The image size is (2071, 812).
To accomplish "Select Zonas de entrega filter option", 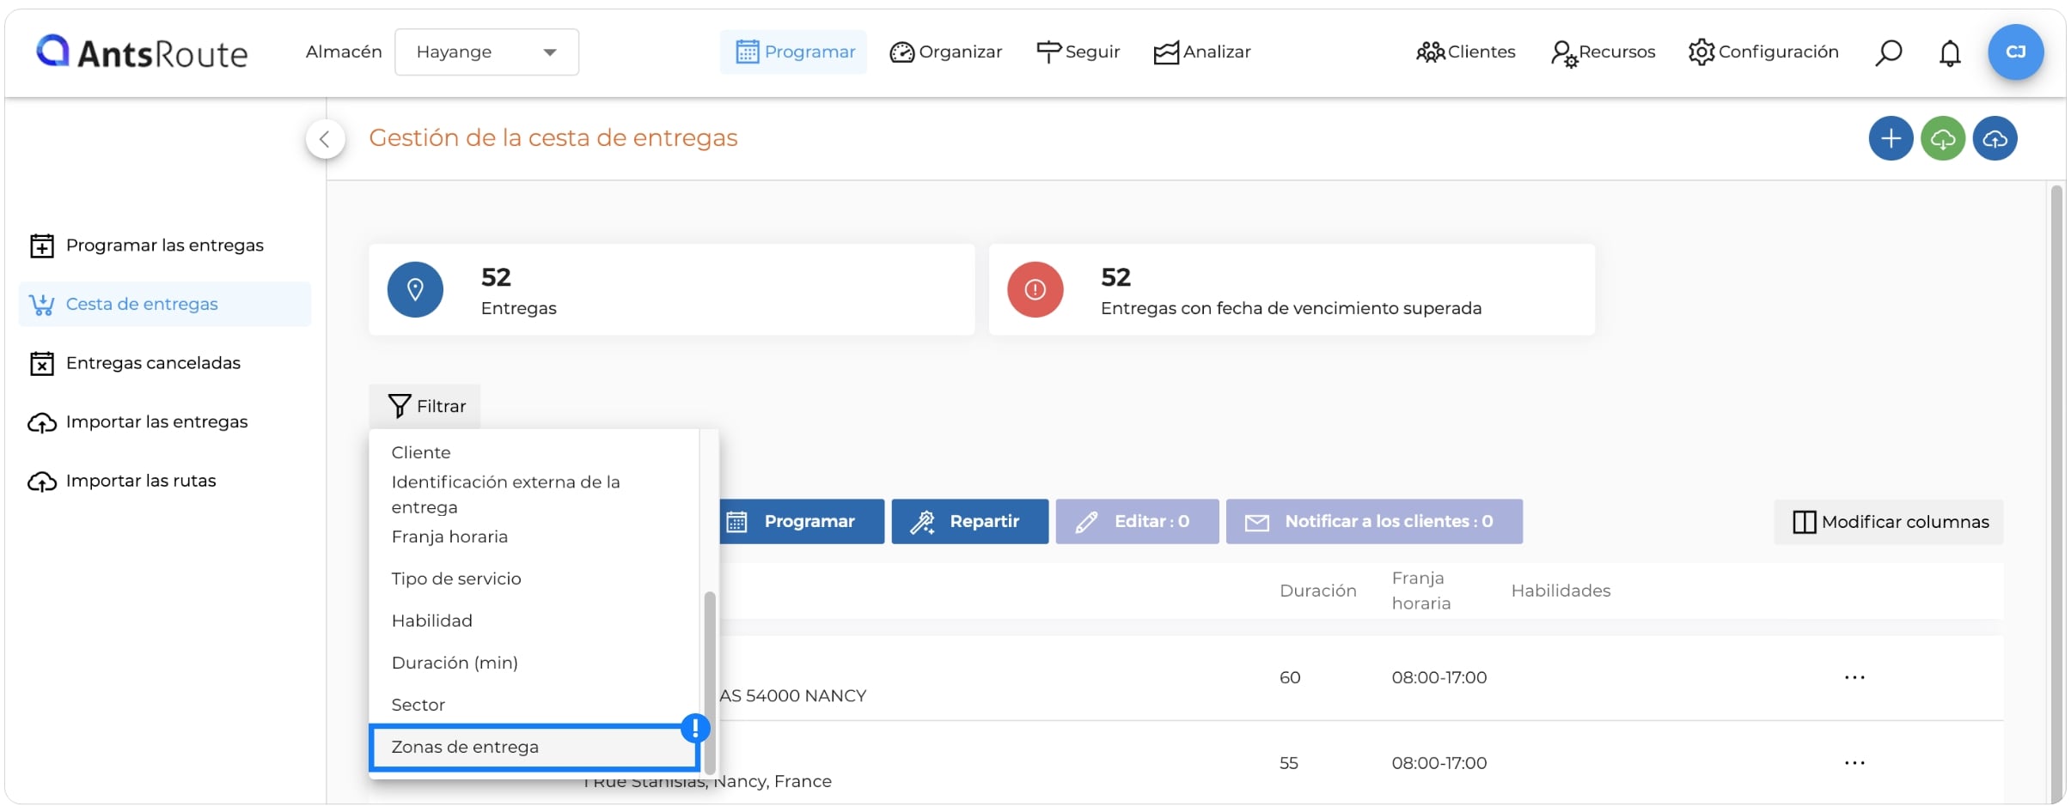I will [x=534, y=747].
